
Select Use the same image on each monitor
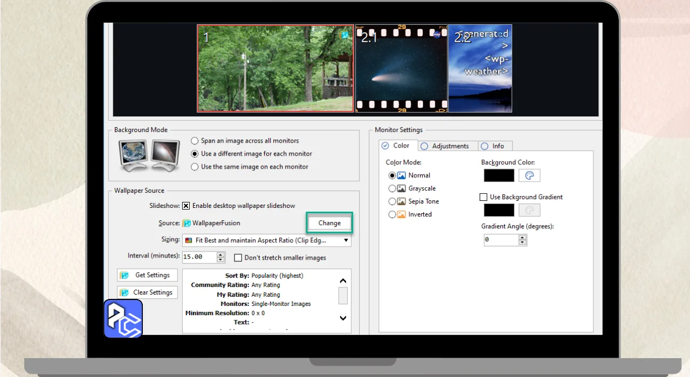coord(195,167)
